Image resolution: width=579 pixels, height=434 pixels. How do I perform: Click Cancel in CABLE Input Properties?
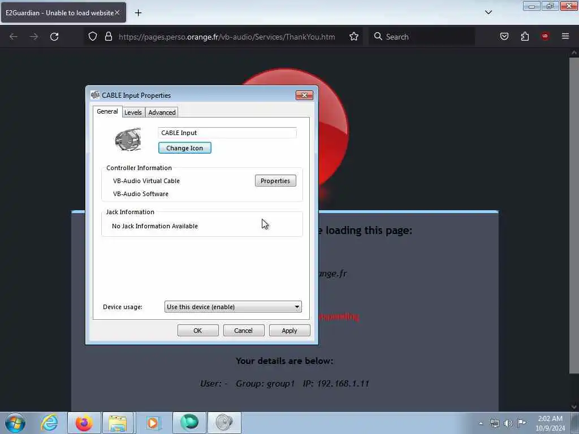click(x=244, y=331)
